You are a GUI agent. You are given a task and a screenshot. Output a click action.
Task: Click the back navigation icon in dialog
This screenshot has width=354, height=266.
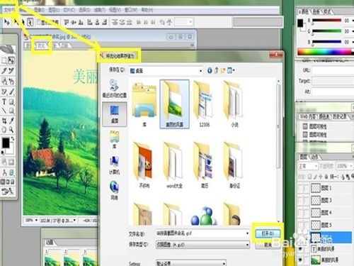point(210,70)
